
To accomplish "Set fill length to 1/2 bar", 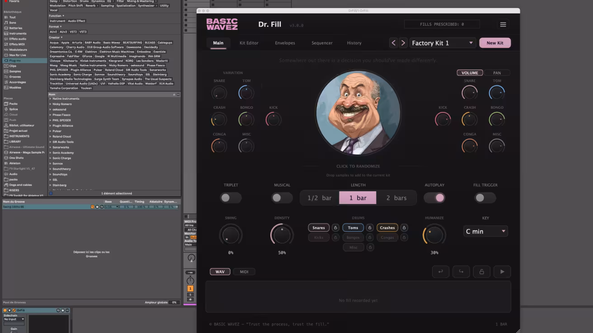I will [320, 198].
